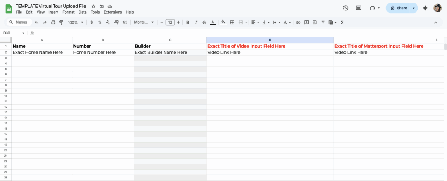This screenshot has height=181, width=447.
Task: Insert a chart from the toolbar
Action: (x=315, y=22)
